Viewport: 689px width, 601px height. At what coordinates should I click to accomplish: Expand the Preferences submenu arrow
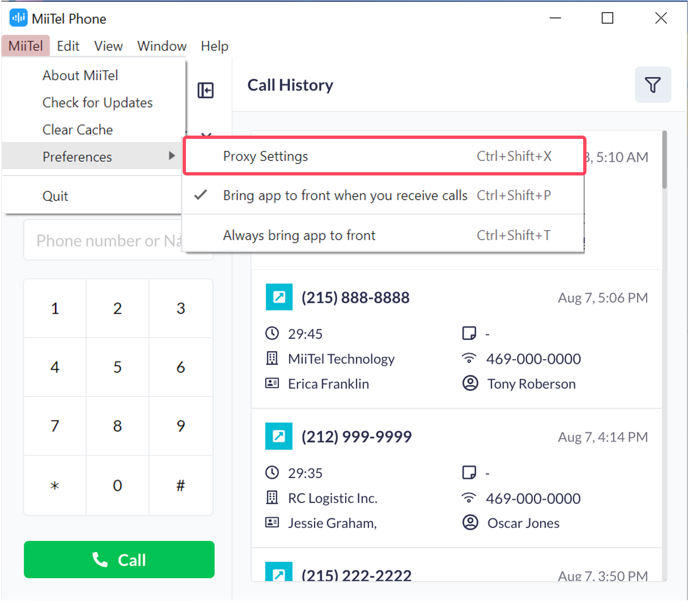point(172,156)
